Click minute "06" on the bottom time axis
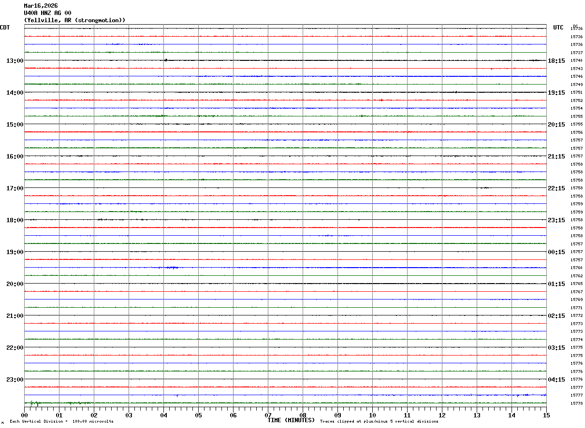Image resolution: width=585 pixels, height=428 pixels. tap(233, 415)
